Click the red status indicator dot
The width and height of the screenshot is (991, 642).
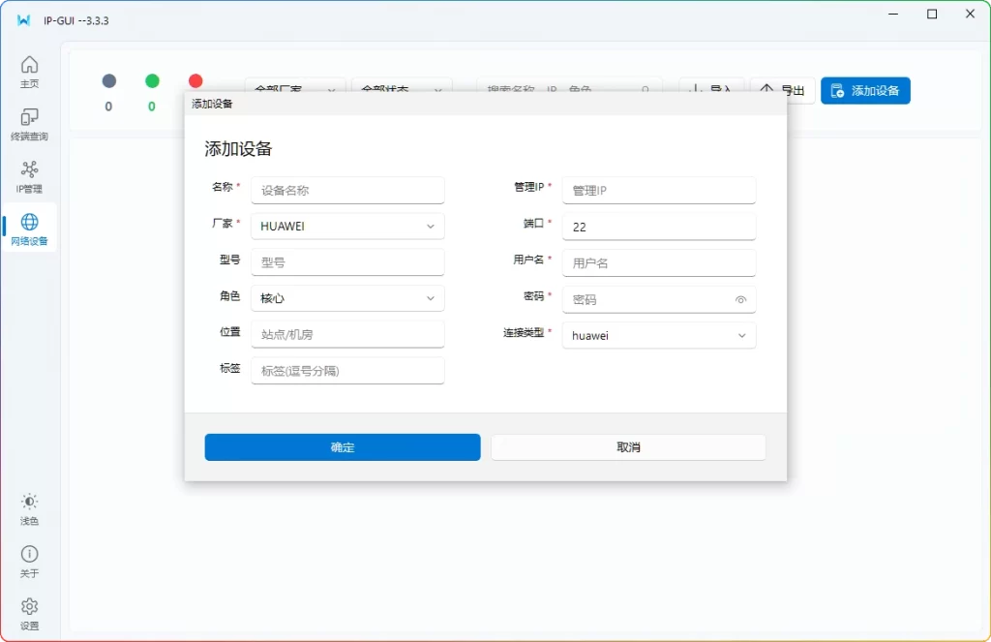(195, 81)
